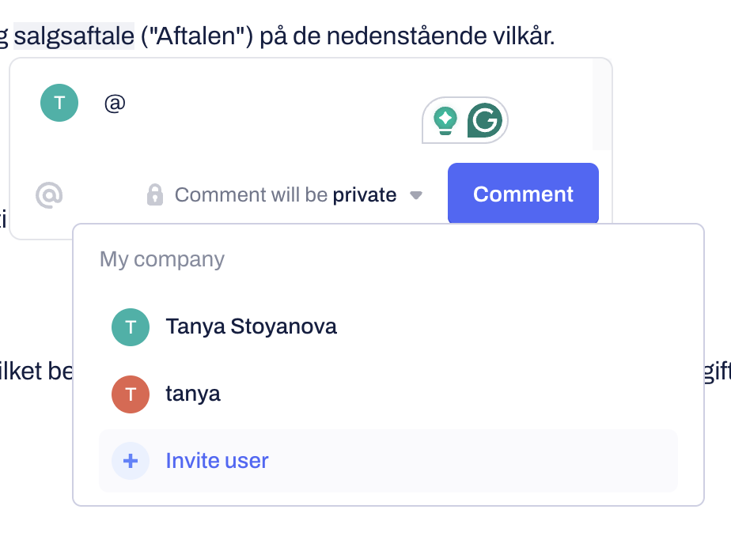This screenshot has height=547, width=731.
Task: Click the grey @ mention icon
Action: tap(49, 194)
